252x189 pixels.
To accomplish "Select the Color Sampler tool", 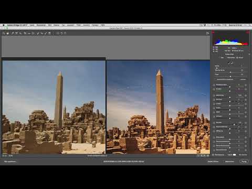I will 16,33.
